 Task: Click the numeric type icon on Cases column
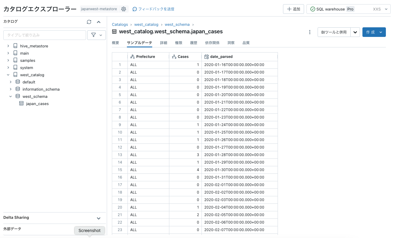click(x=175, y=56)
